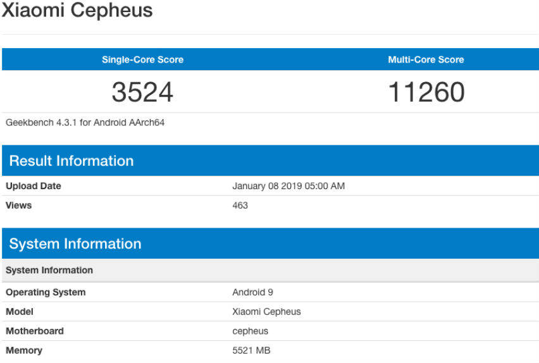Viewport: 539px width, 363px height.
Task: Click the Memory label
Action: pyautogui.click(x=24, y=350)
